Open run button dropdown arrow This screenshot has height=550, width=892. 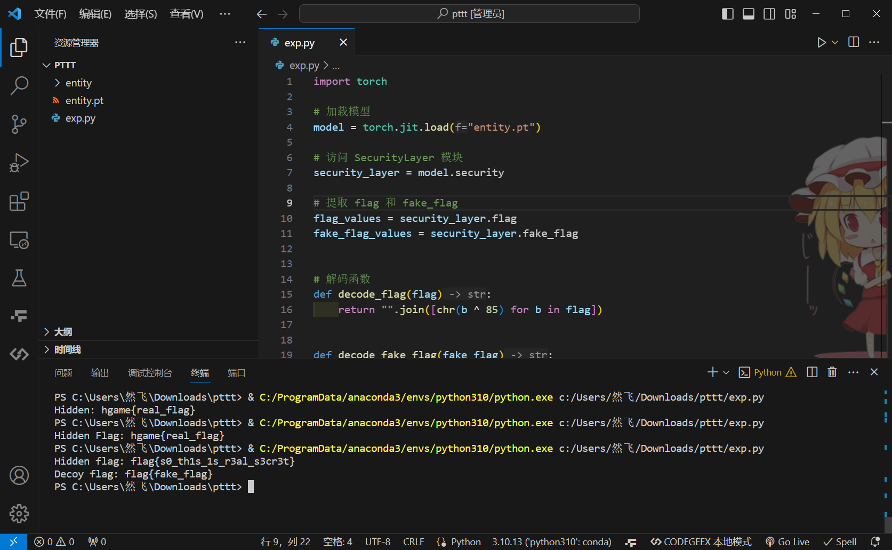pyautogui.click(x=835, y=43)
